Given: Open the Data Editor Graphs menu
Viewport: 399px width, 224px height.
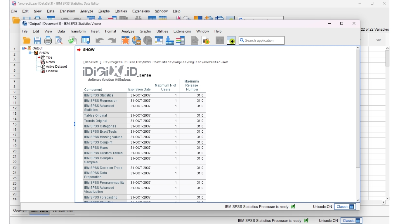Looking at the screenshot, I should [104, 11].
